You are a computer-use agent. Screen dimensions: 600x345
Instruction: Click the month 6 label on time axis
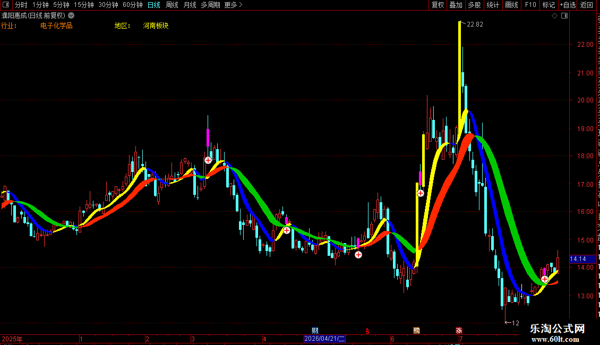[x=392, y=339]
